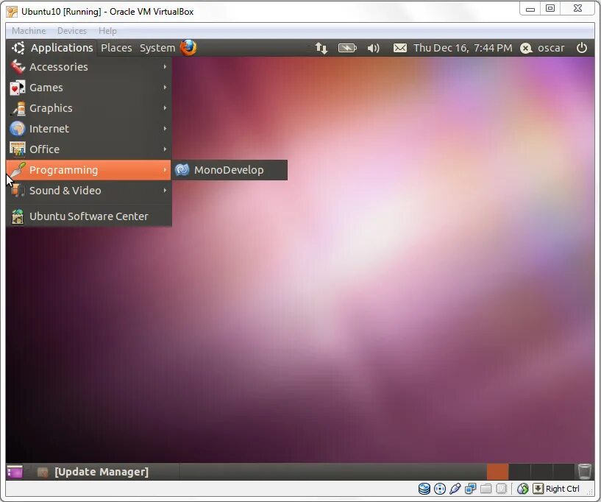Click the Games cards icon
The width and height of the screenshot is (601, 502).
pos(18,88)
